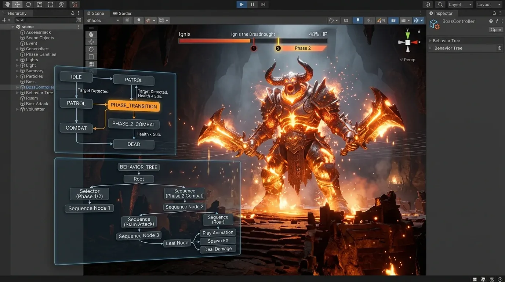This screenshot has width=505, height=282.
Task: Select the Hand tool in the Scene overlay toolbar
Action: click(x=91, y=34)
